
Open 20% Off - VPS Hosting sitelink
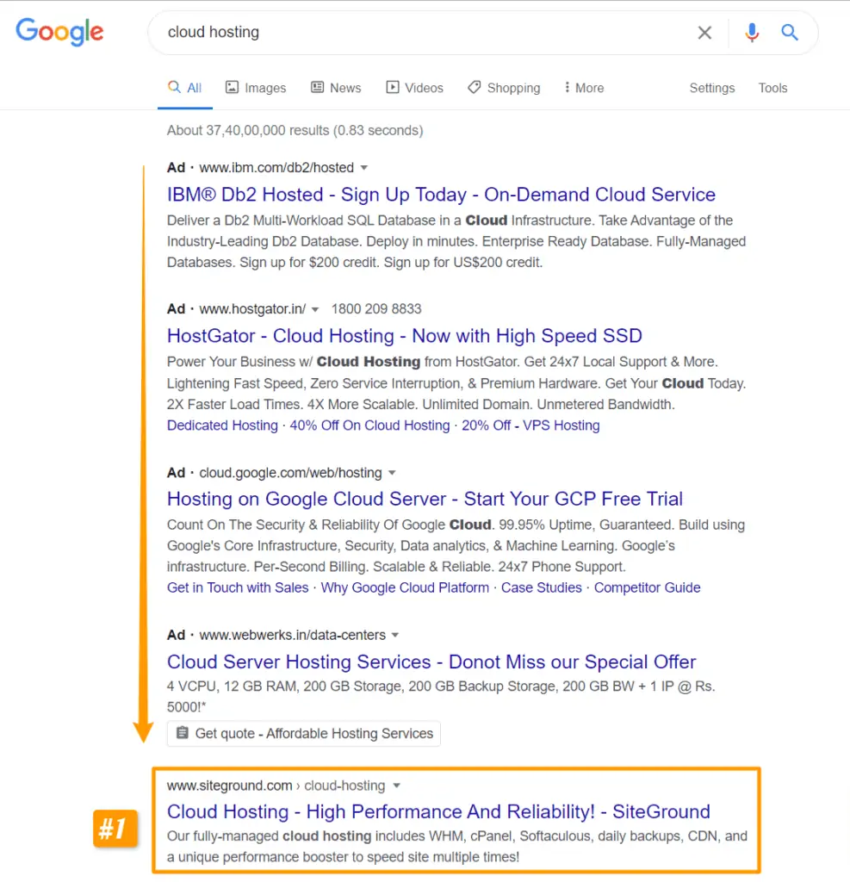(x=530, y=425)
